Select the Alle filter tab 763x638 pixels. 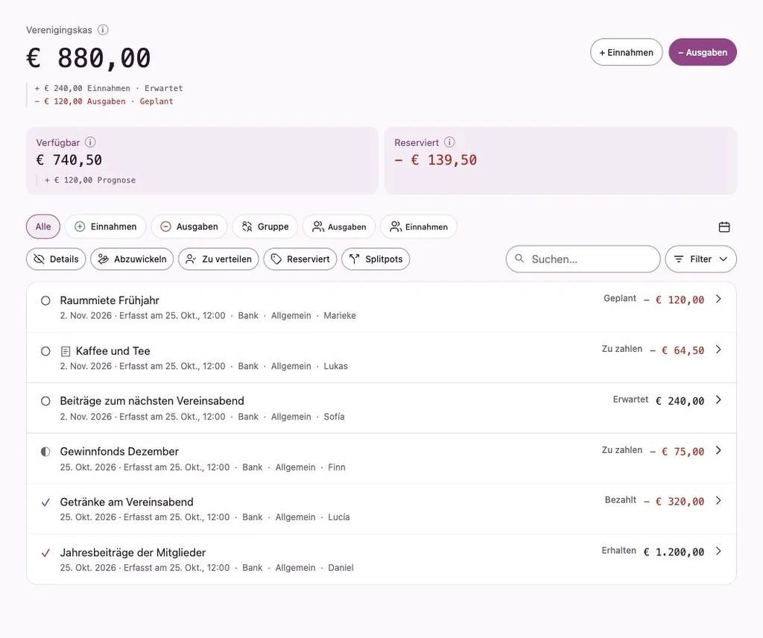point(42,227)
